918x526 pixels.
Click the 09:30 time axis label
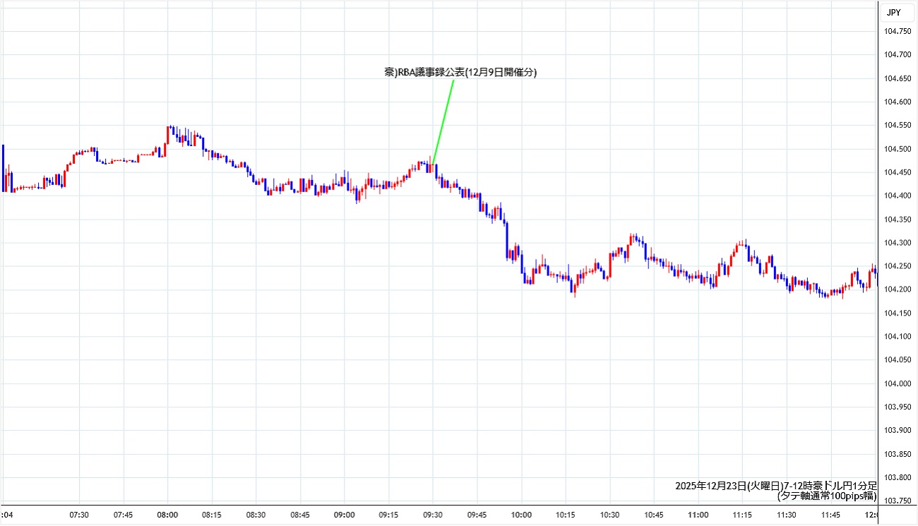click(x=433, y=514)
